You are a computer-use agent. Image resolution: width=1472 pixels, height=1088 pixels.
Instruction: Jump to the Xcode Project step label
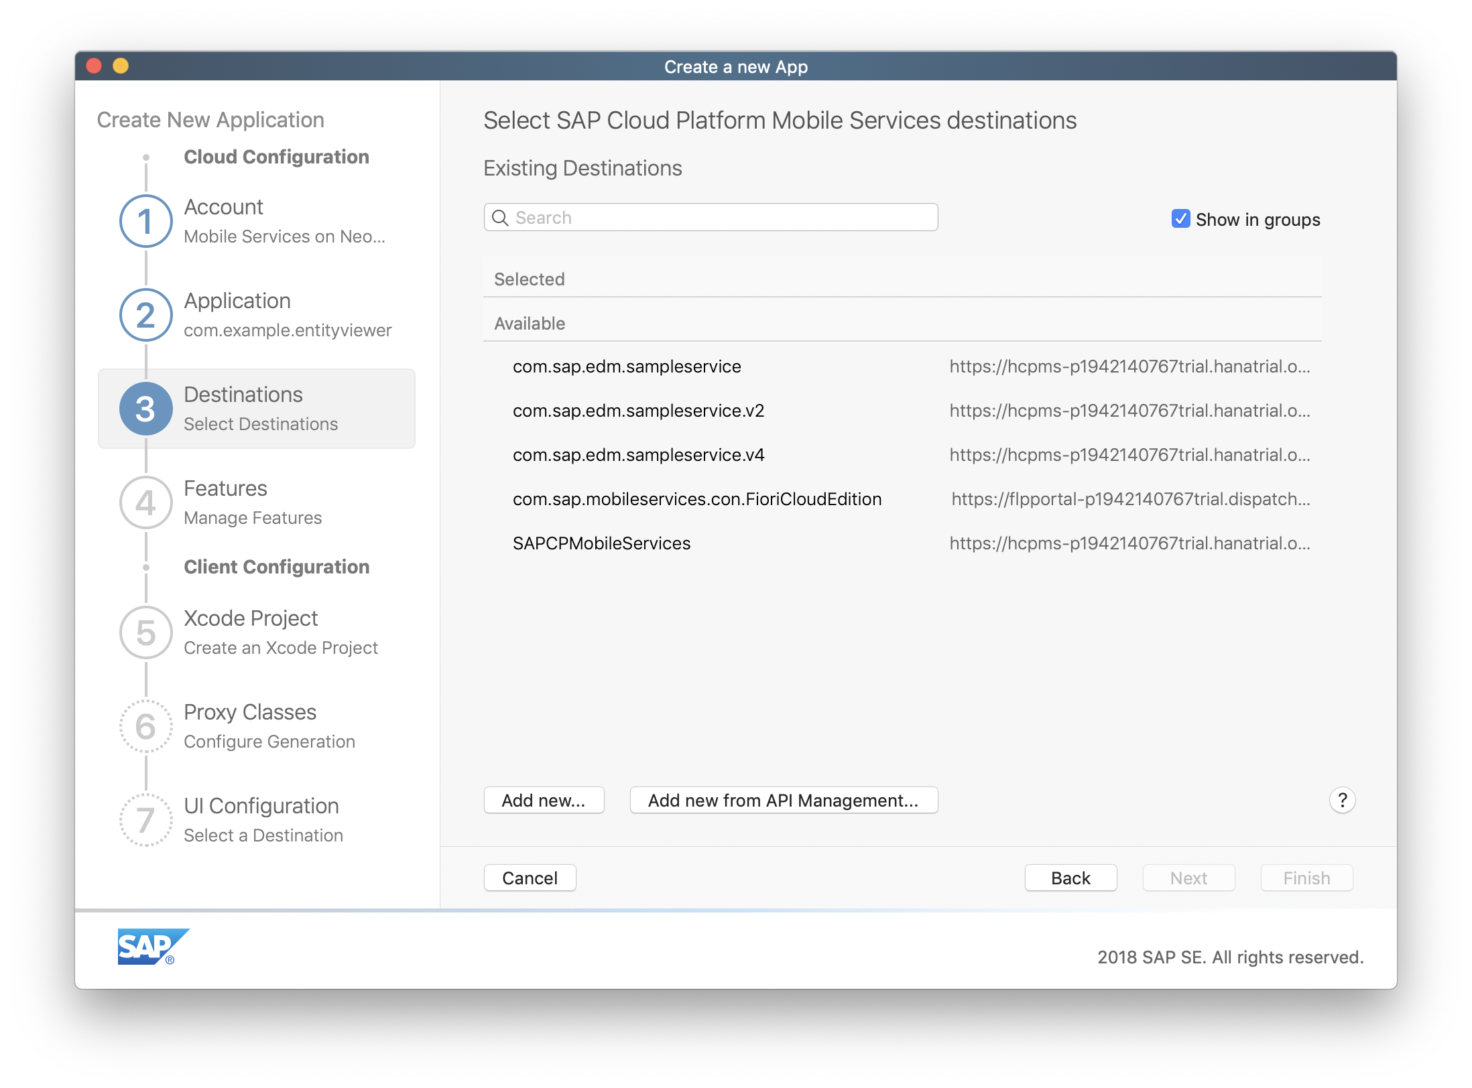251,618
